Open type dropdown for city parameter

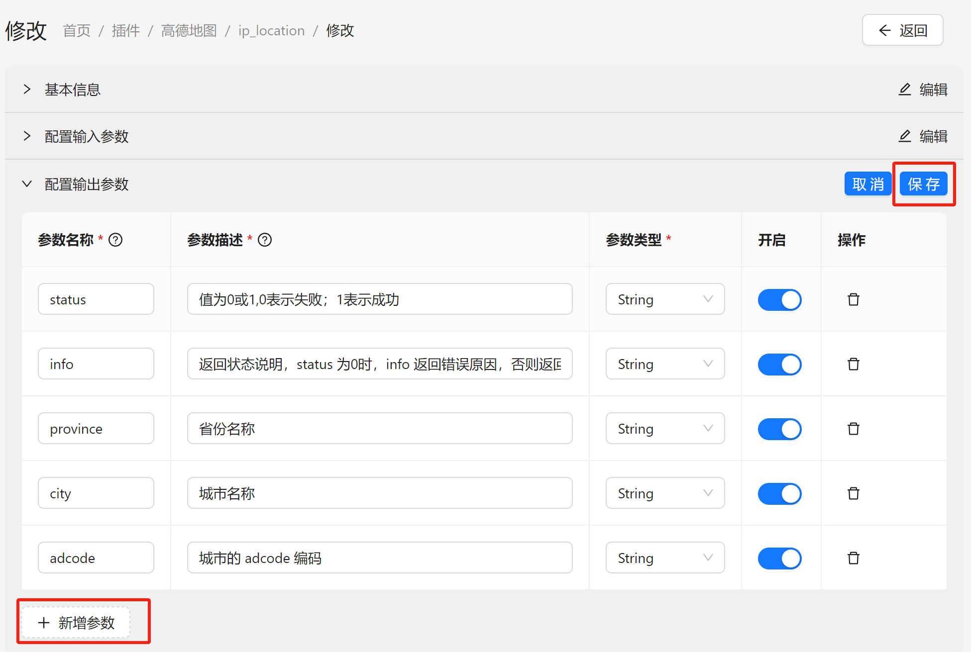(664, 493)
